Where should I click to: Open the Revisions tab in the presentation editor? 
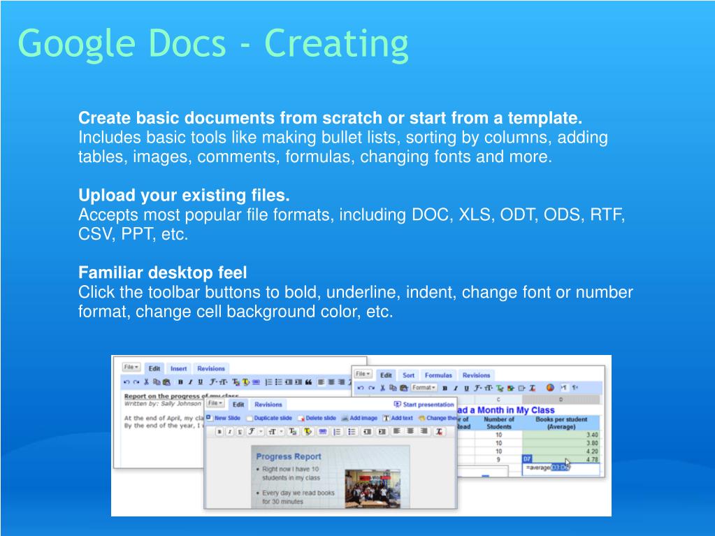[268, 405]
